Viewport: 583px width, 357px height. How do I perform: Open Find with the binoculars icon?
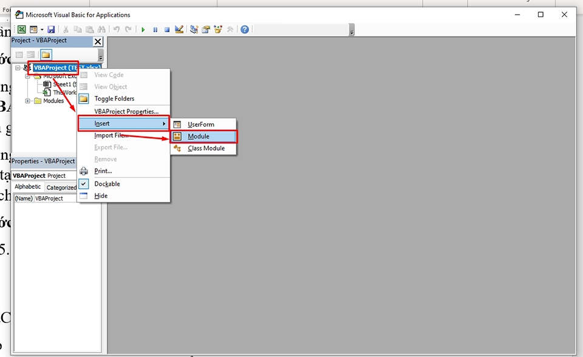click(x=101, y=29)
